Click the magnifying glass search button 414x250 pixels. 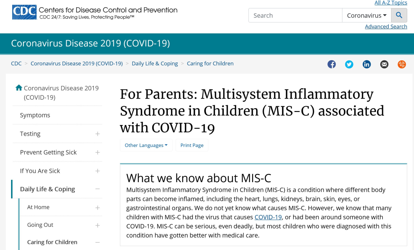coord(399,15)
